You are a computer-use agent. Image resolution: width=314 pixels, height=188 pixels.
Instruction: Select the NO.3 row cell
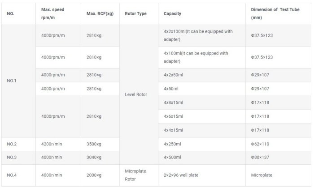click(x=12, y=158)
